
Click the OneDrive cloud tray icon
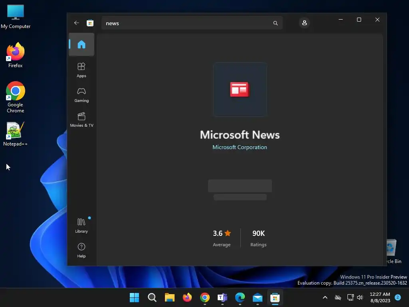(x=338, y=297)
